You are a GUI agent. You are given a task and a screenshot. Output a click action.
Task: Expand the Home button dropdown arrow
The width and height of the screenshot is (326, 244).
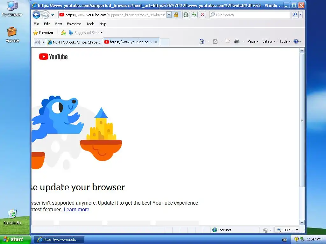click(x=208, y=41)
